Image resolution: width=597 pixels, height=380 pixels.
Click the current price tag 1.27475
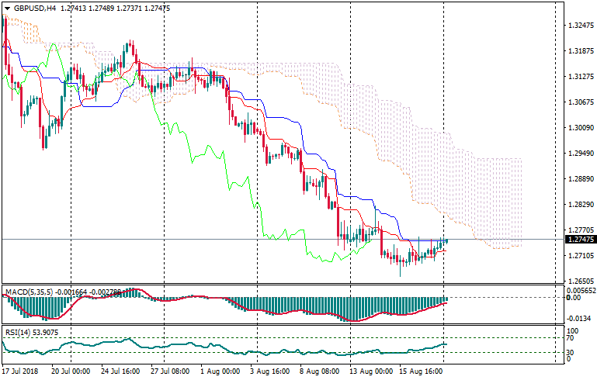[576, 240]
